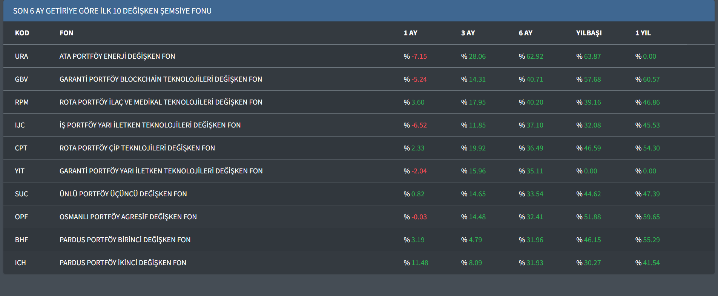
Task: Click the URA fund code
Action: click(x=21, y=56)
